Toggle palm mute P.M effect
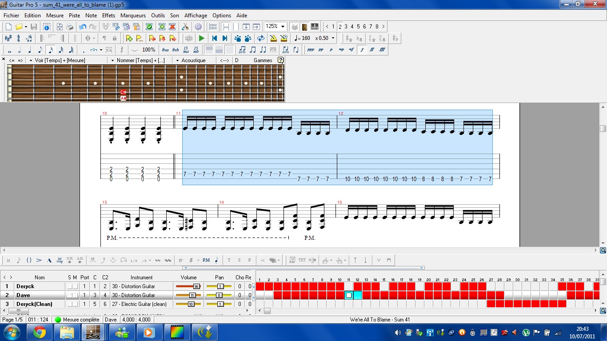The image size is (607, 341). (x=206, y=260)
